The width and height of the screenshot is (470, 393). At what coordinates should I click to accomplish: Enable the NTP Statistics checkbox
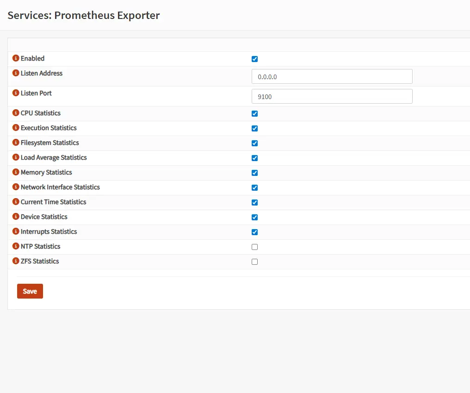pyautogui.click(x=254, y=247)
